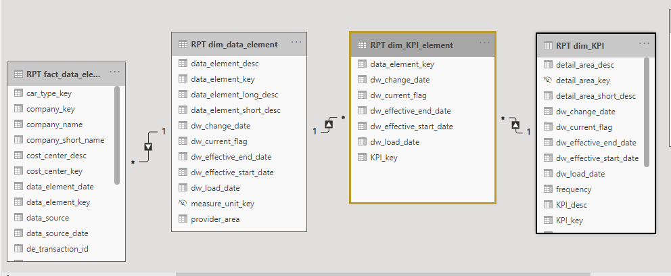Click field icon beside car_type_key

(18, 93)
